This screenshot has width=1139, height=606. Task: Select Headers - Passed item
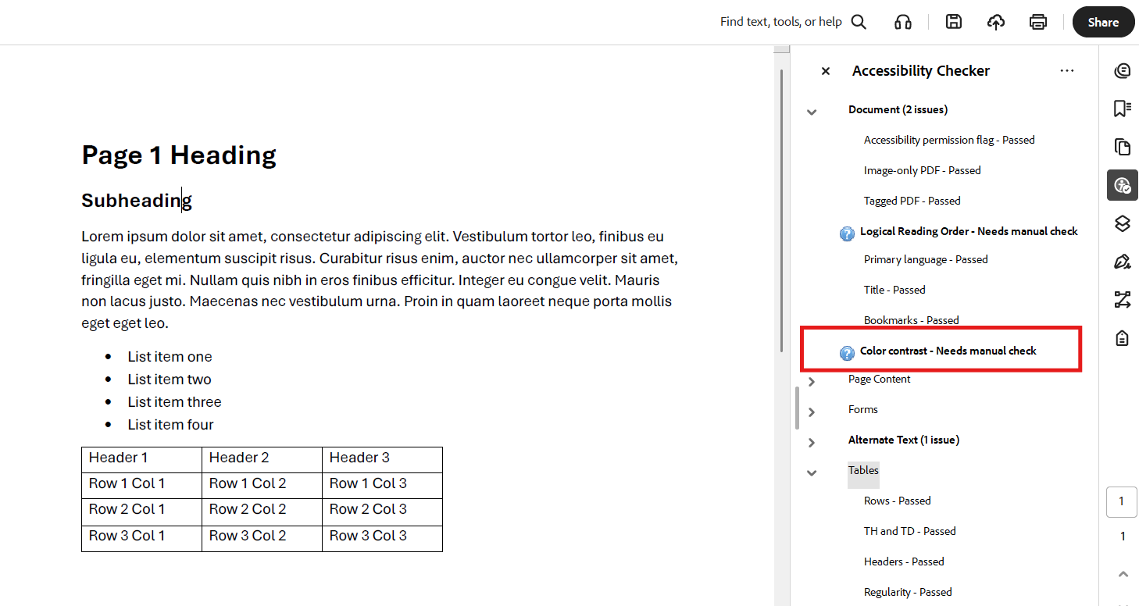click(x=904, y=561)
